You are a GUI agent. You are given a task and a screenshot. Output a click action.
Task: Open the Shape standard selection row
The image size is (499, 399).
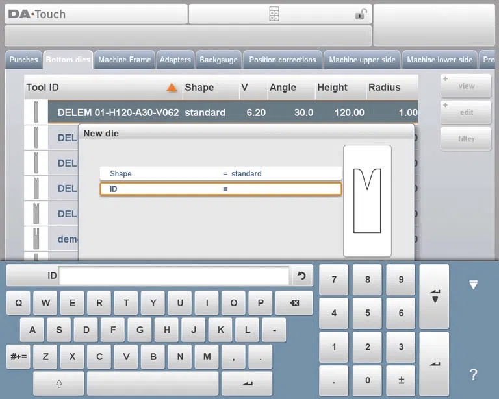220,173
